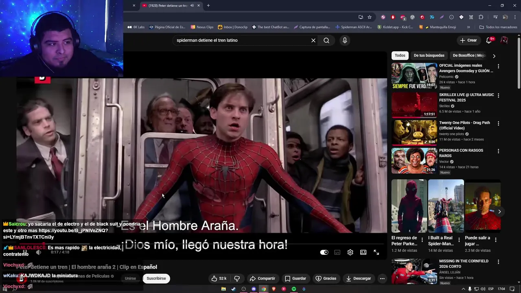
Task: Open Windows tray hidden icons chevron
Action: point(463,289)
